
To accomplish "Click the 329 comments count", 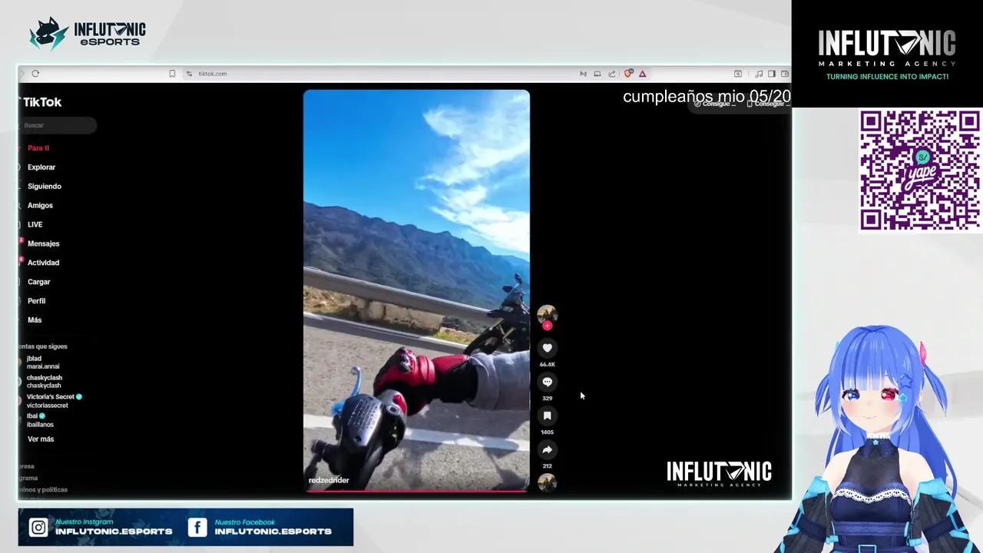I will (x=547, y=398).
